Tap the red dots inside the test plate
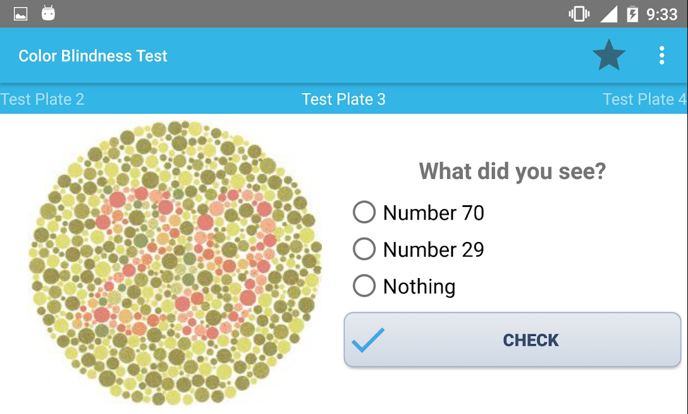 [118, 200]
